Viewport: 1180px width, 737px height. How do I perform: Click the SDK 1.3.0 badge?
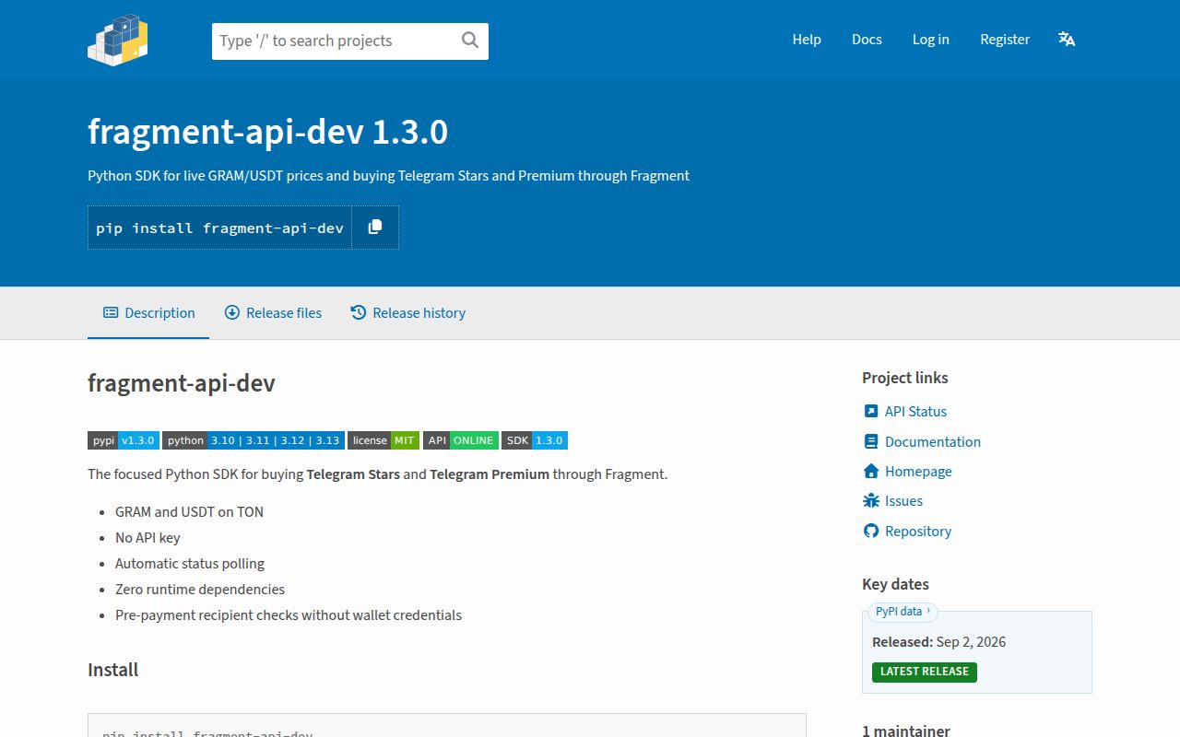coord(535,440)
